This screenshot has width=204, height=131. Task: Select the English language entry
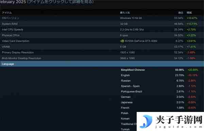(125, 75)
